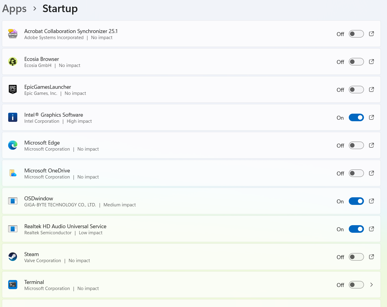This screenshot has height=307, width=387.
Task: Click the Acrobat Collaboration Synchronizer app icon
Action: pyautogui.click(x=13, y=34)
